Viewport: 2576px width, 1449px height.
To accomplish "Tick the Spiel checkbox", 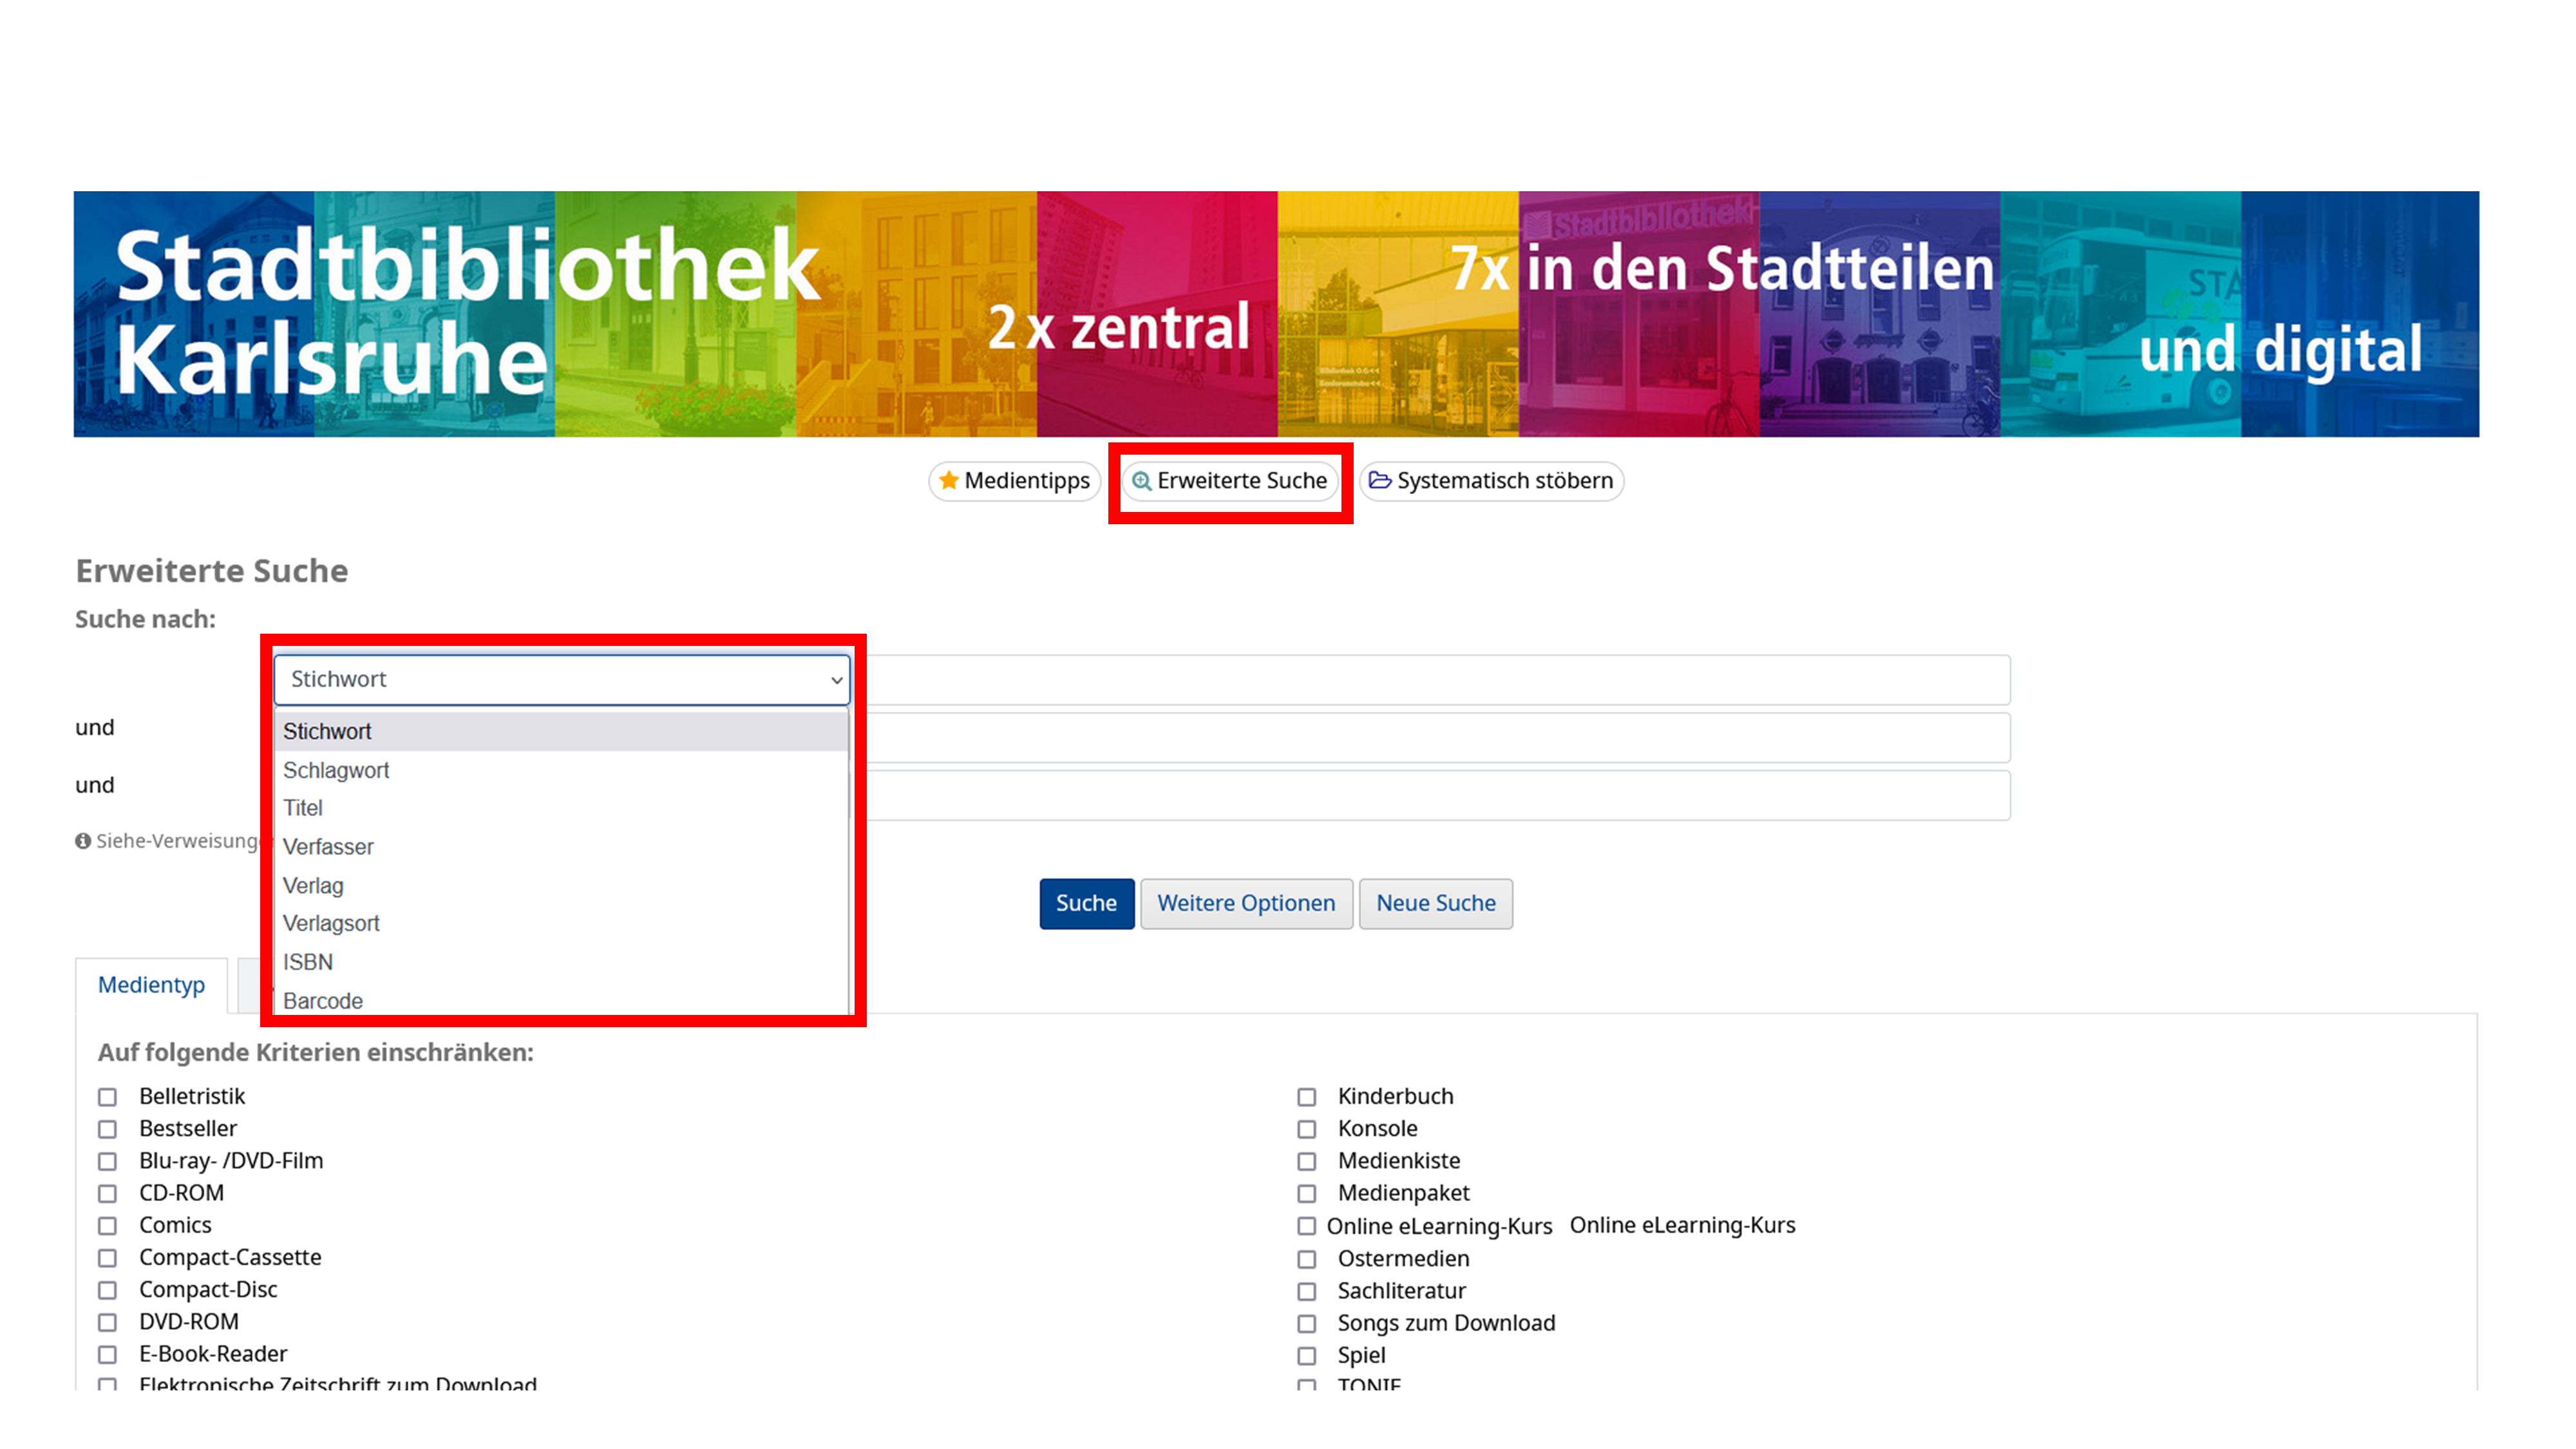I will tap(1306, 1355).
